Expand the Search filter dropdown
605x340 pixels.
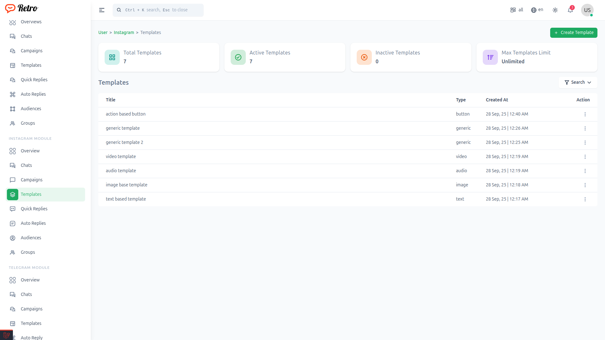click(x=578, y=82)
